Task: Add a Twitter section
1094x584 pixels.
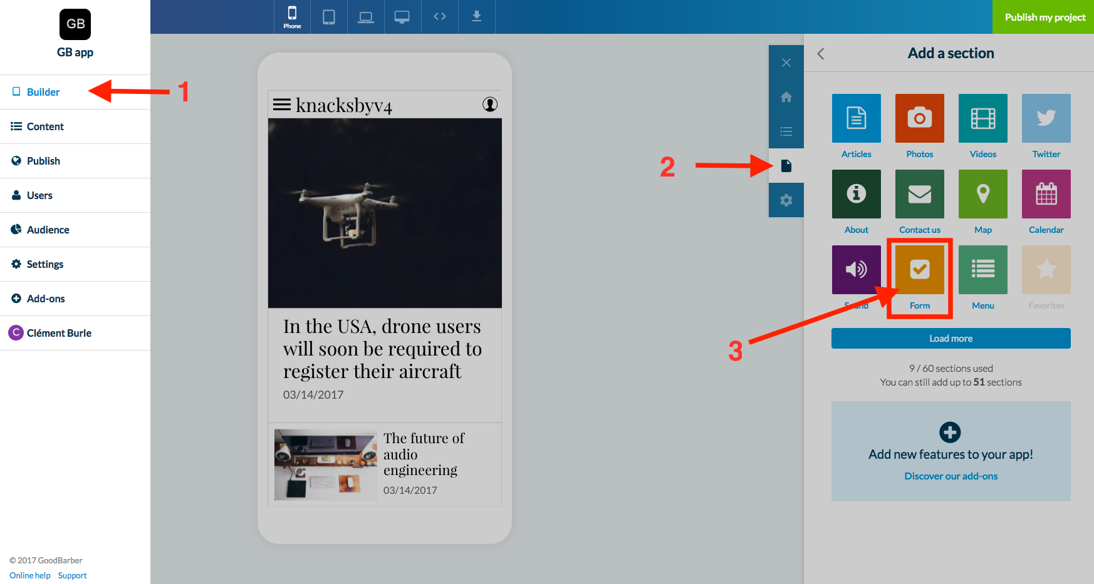Action: point(1046,118)
